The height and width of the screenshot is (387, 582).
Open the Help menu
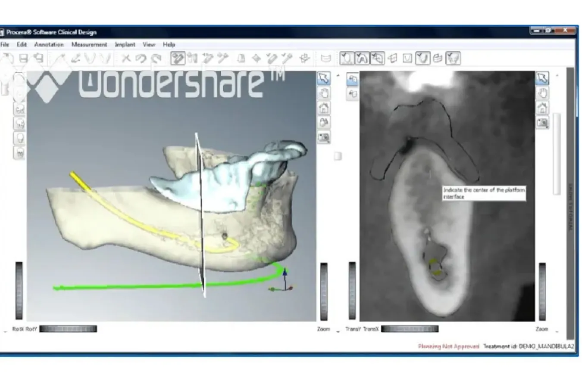tap(169, 44)
